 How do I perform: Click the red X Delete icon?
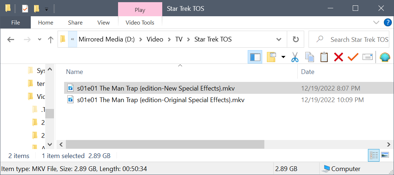tap(339, 57)
